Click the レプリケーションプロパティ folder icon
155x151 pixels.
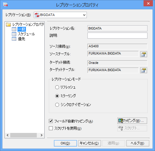(x=8, y=24)
